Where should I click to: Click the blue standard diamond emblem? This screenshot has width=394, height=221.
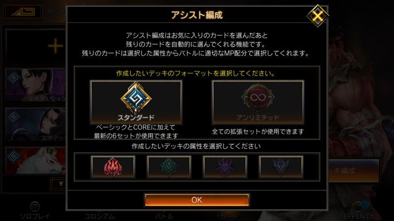[136, 98]
